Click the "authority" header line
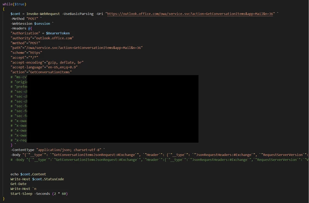Viewport: 309px width, 203px height. tap(42, 38)
